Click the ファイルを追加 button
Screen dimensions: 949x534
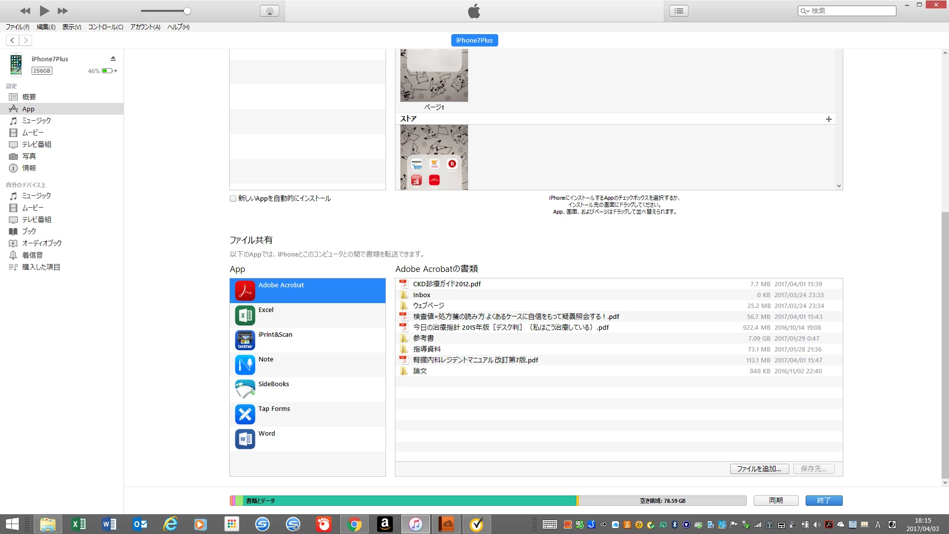(759, 469)
